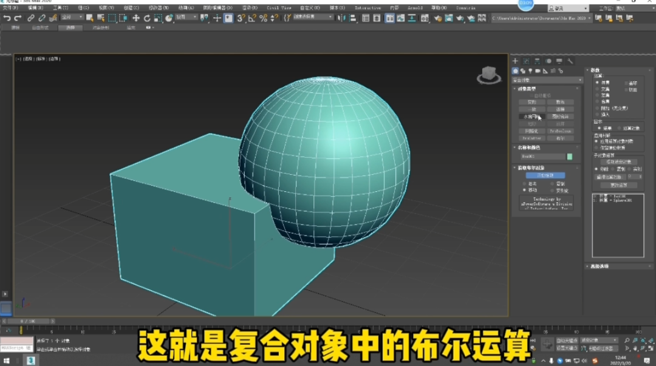Click the Bind to Space Warp icon
656x366 pixels.
(x=53, y=18)
